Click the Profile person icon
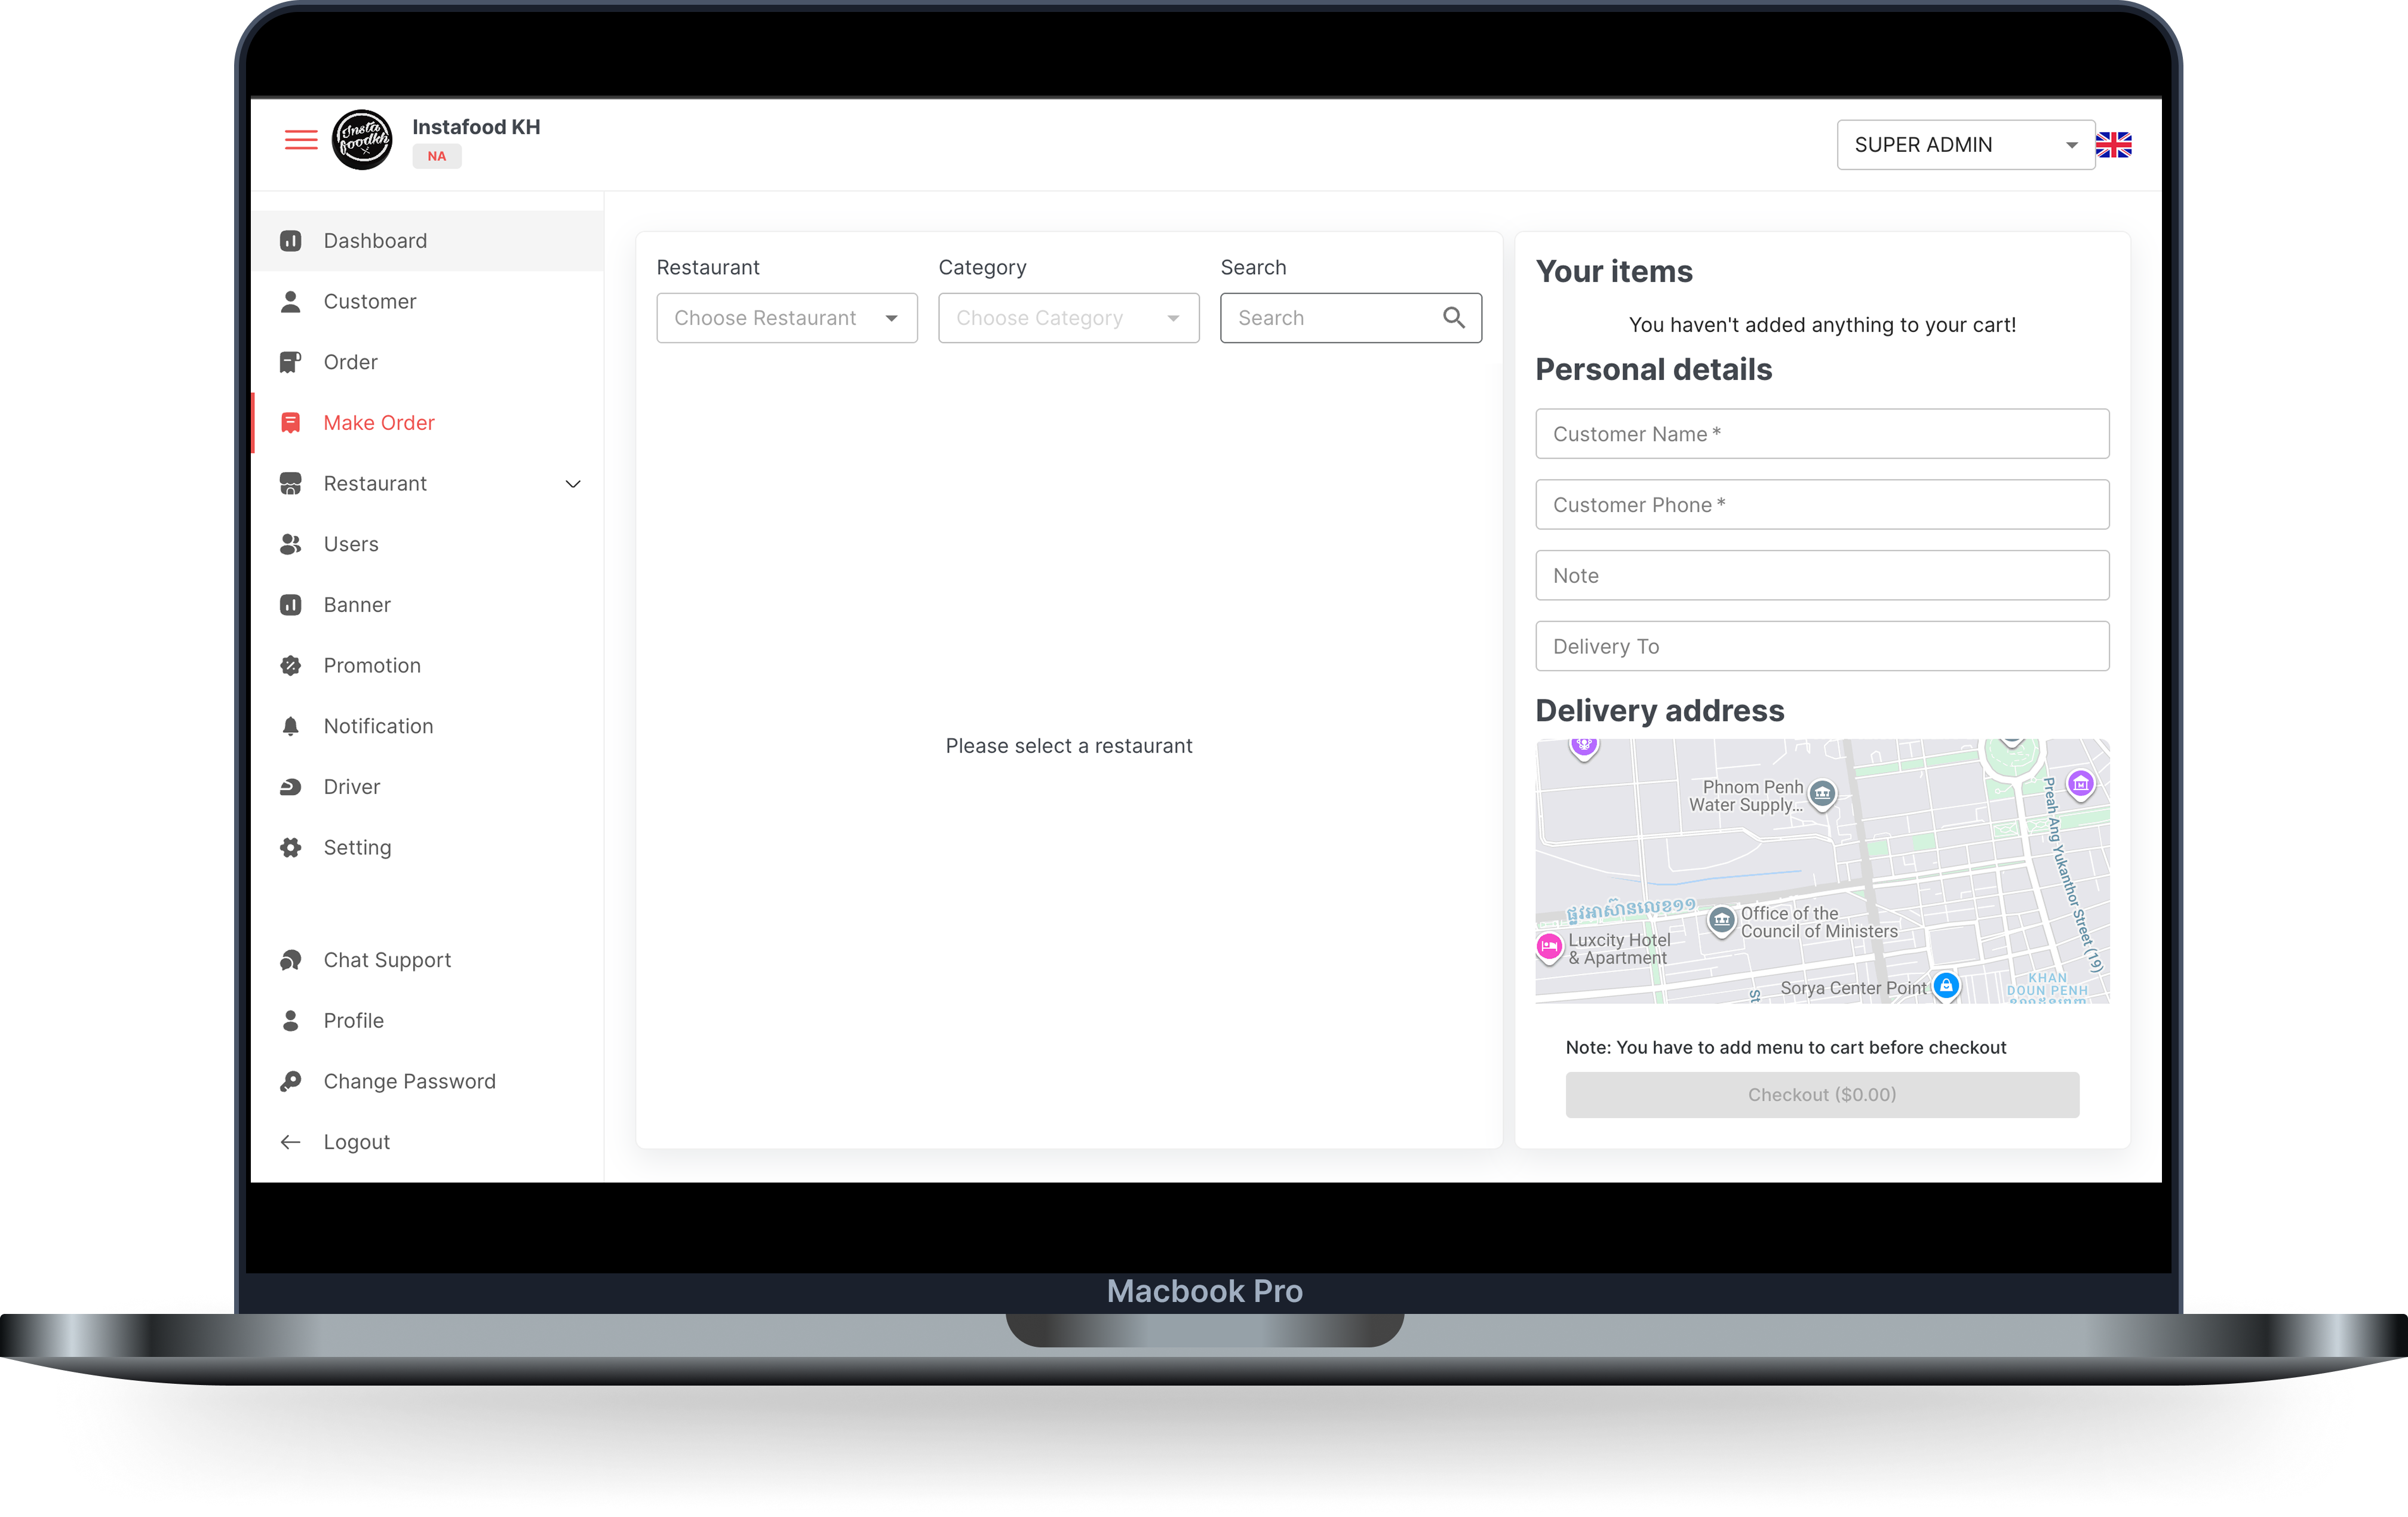Viewport: 2408px width, 1517px height. click(x=291, y=1021)
